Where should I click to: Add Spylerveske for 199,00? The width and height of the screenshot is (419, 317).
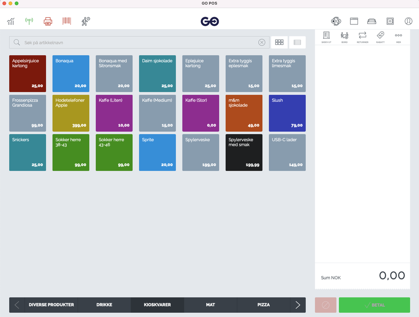201,153
